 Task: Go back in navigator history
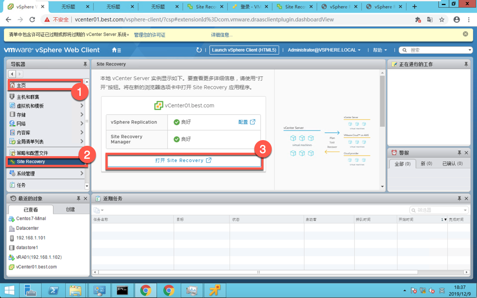[12, 74]
